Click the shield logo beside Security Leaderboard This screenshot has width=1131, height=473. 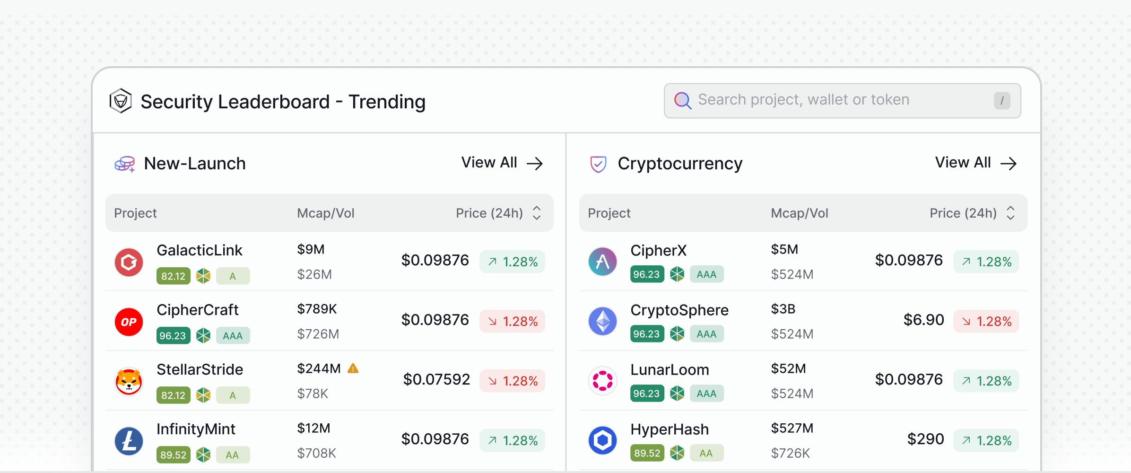121,101
